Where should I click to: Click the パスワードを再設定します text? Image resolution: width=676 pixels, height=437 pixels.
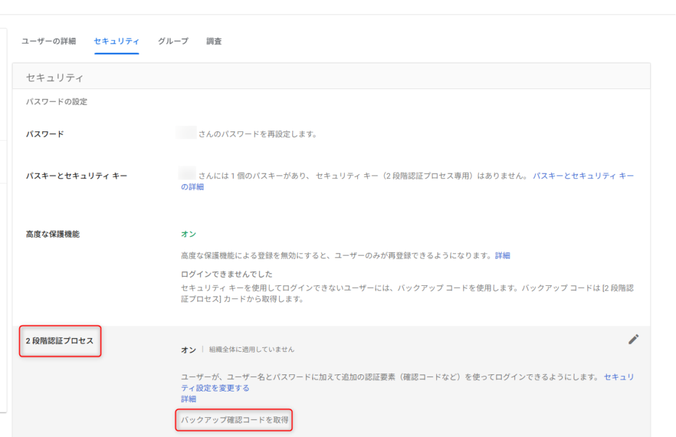[257, 134]
